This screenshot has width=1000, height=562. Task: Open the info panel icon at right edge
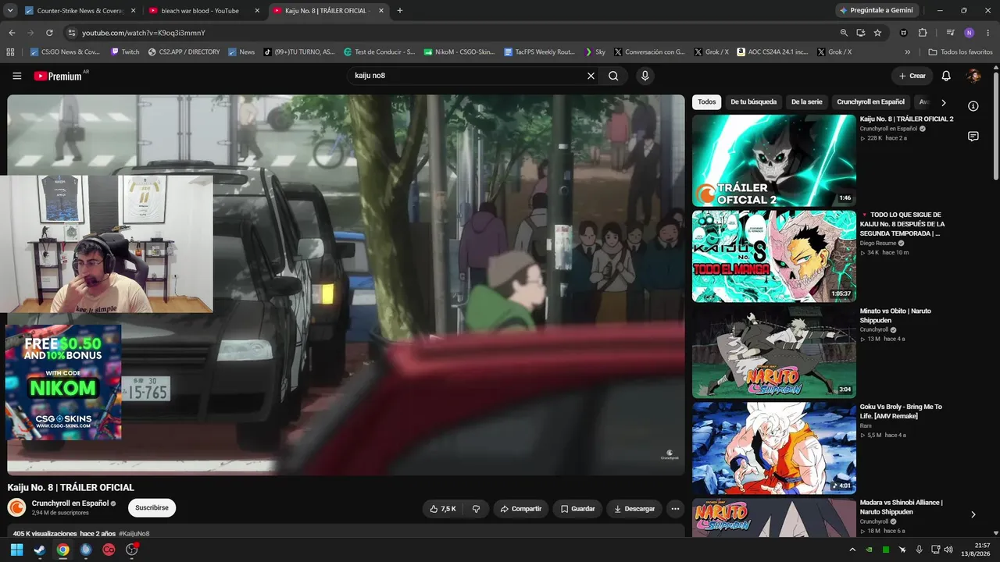pyautogui.click(x=973, y=106)
